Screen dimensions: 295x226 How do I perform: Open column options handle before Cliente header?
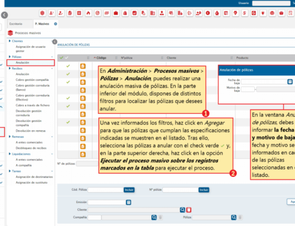tap(162, 58)
